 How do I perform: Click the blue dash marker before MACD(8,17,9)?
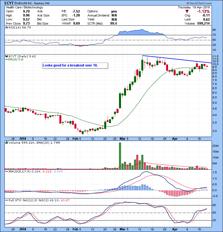[x=7, y=172]
